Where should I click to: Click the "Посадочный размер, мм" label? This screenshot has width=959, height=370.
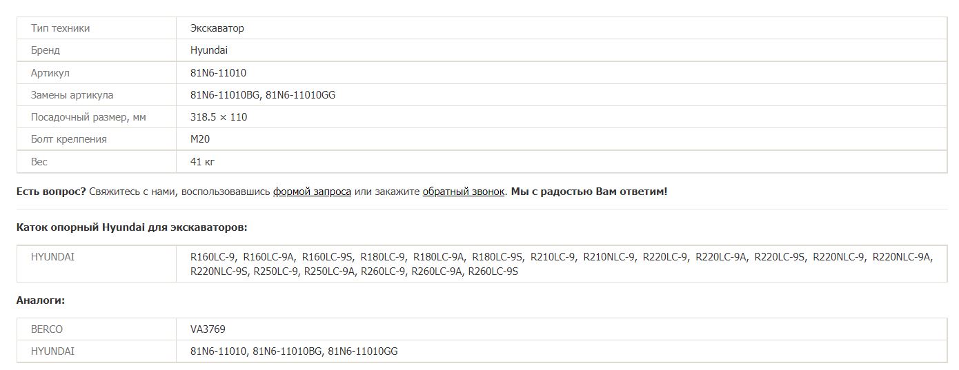(88, 117)
